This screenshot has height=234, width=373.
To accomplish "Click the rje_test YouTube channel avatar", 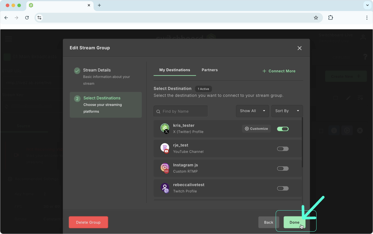I will coord(165,148).
